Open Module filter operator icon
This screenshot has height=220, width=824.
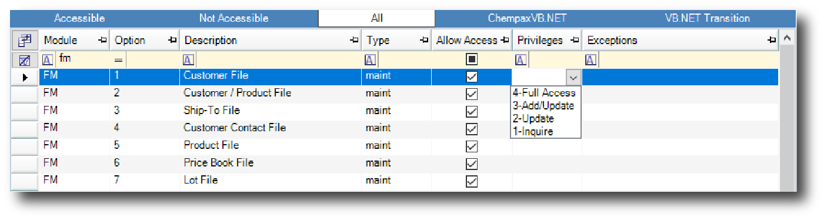coord(48,59)
